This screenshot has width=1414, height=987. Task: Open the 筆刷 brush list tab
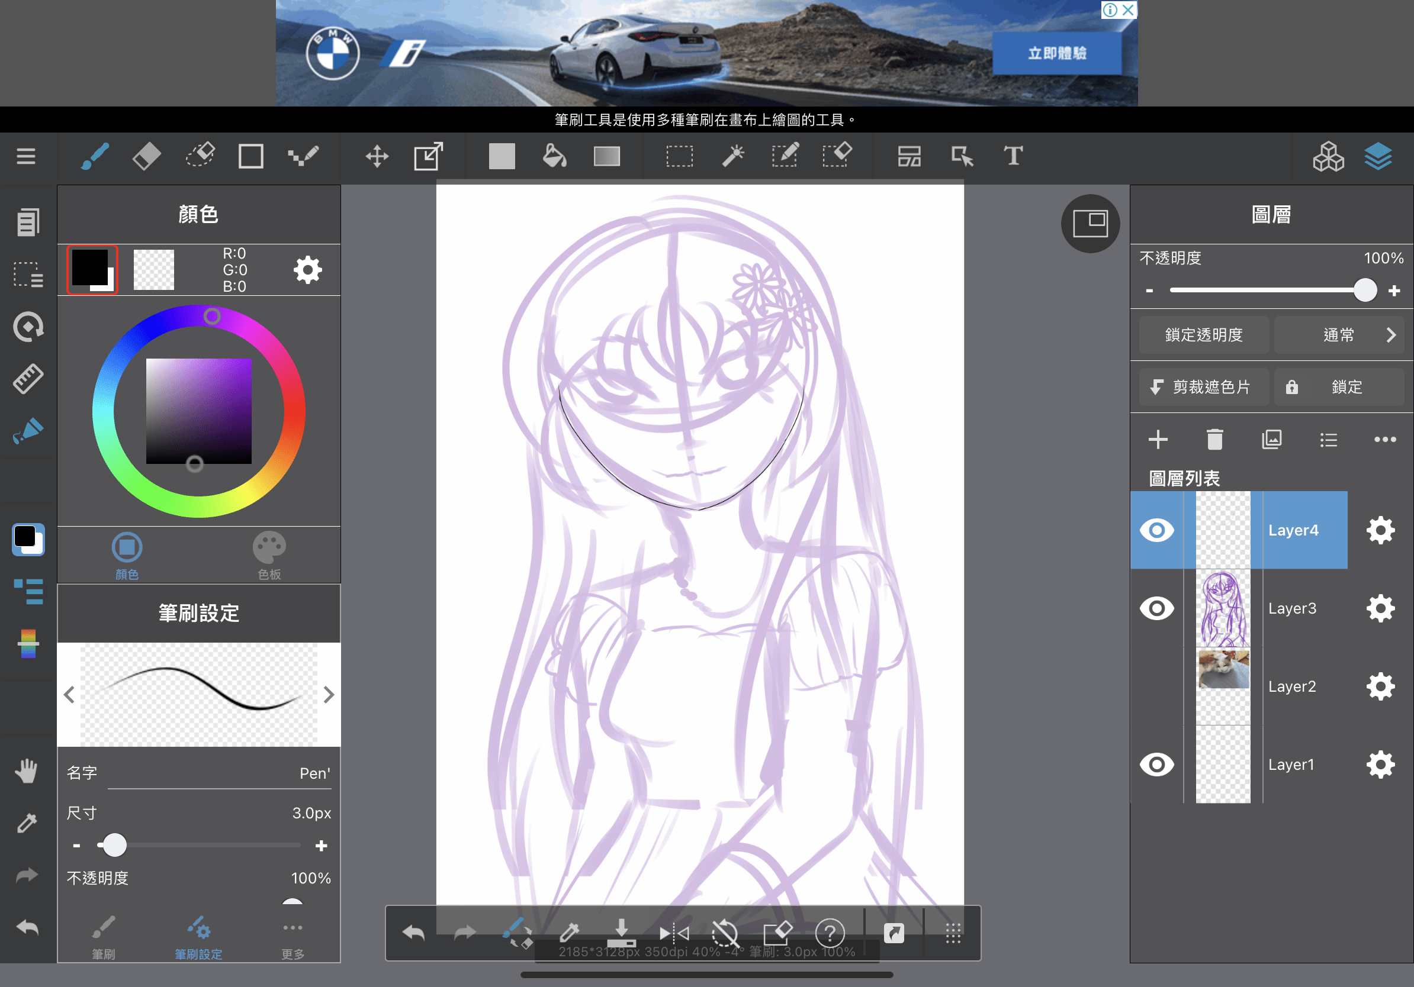(x=104, y=937)
